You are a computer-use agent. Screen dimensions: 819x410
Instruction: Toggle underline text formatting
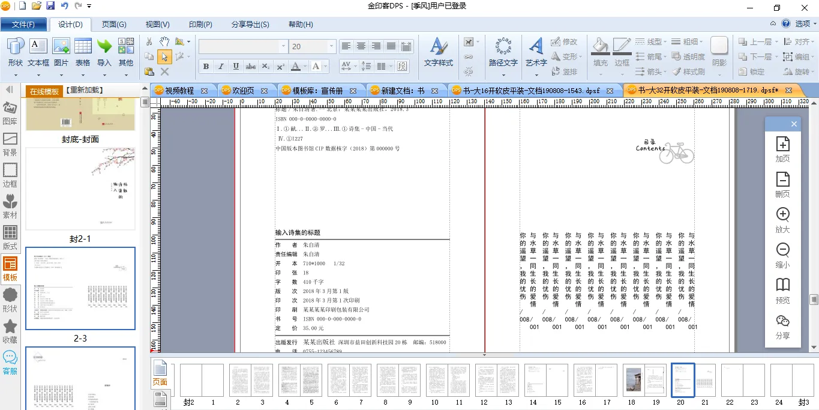pyautogui.click(x=236, y=67)
